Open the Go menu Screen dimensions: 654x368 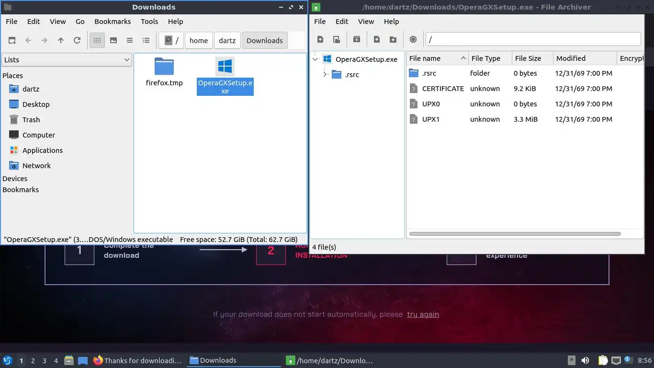click(x=80, y=22)
